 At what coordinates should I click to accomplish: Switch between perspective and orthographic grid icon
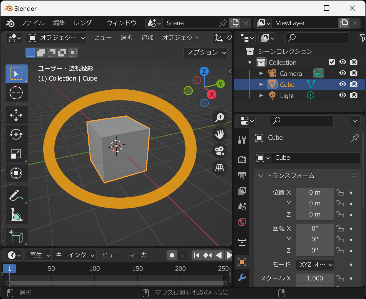pos(220,167)
